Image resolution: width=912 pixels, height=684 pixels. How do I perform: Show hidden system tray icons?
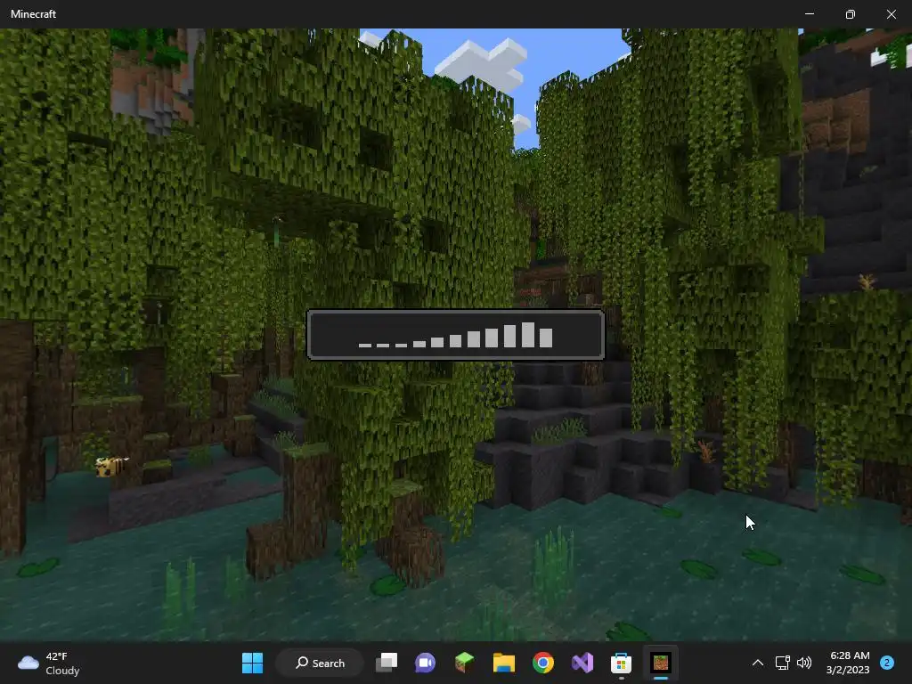tap(758, 663)
